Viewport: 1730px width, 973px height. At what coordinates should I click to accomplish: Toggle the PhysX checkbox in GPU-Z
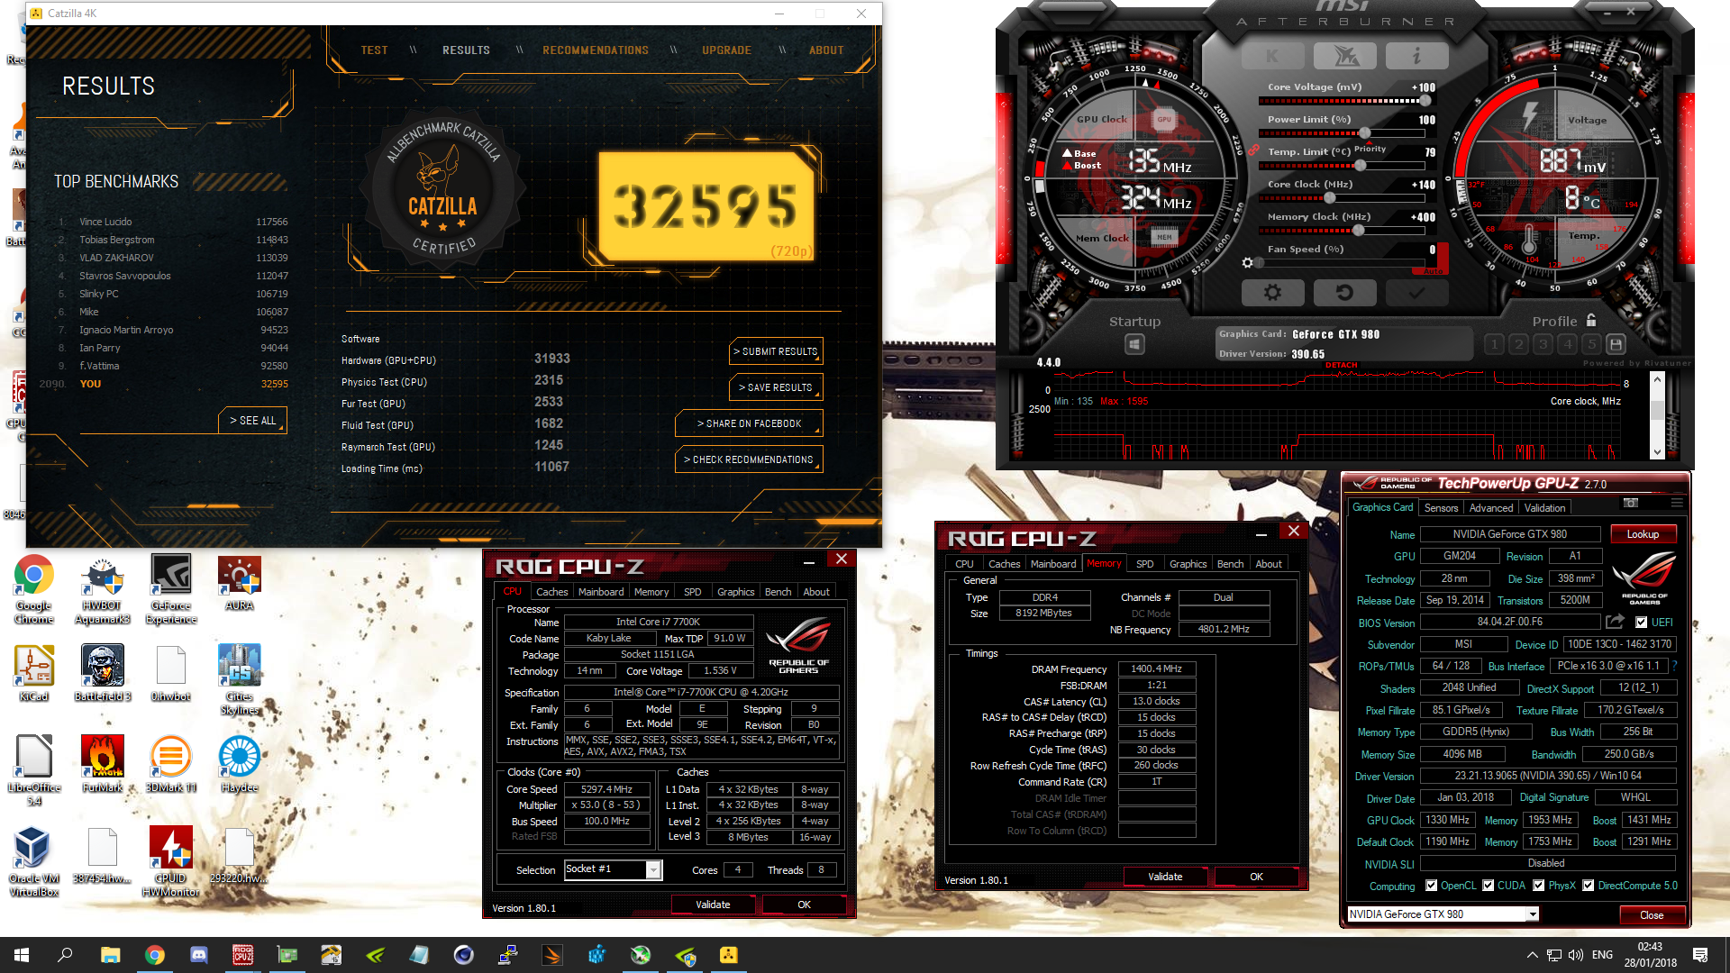pos(1538,886)
